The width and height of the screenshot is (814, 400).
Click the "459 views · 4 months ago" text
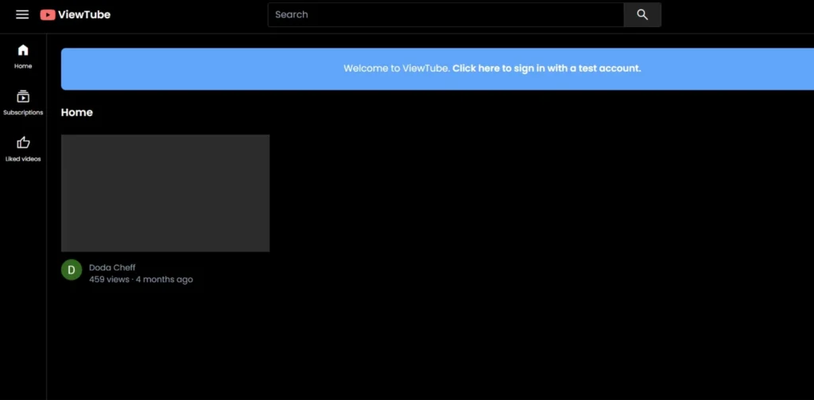pos(141,279)
